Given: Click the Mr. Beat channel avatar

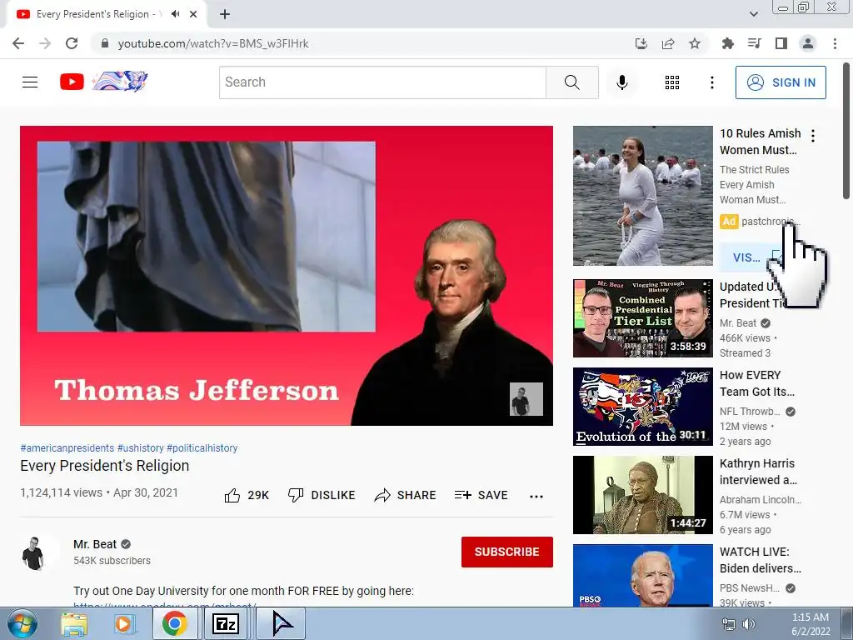Looking at the screenshot, I should (33, 553).
